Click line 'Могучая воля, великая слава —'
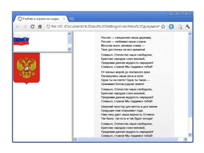The image size is (204, 153). pyautogui.click(x=123, y=46)
